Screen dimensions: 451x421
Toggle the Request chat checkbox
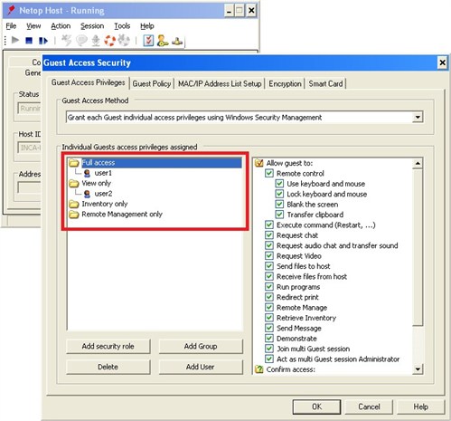tap(269, 235)
